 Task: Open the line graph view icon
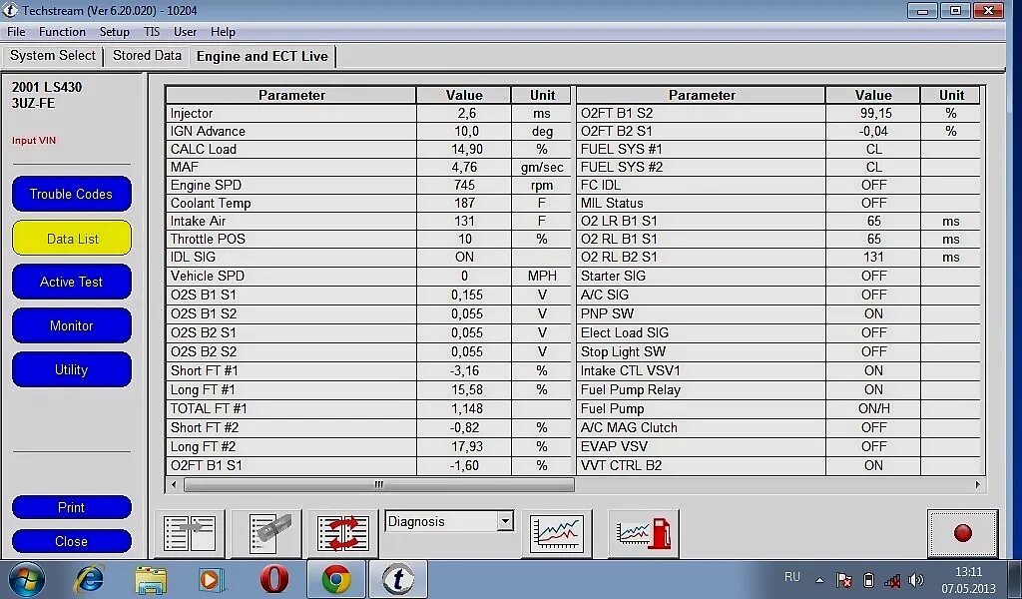pyautogui.click(x=557, y=533)
